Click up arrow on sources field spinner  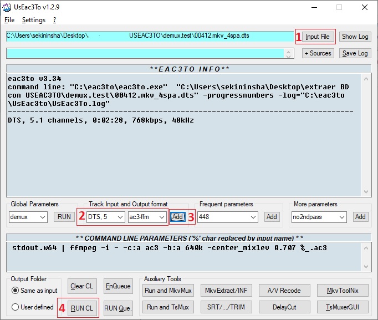[x=289, y=51]
